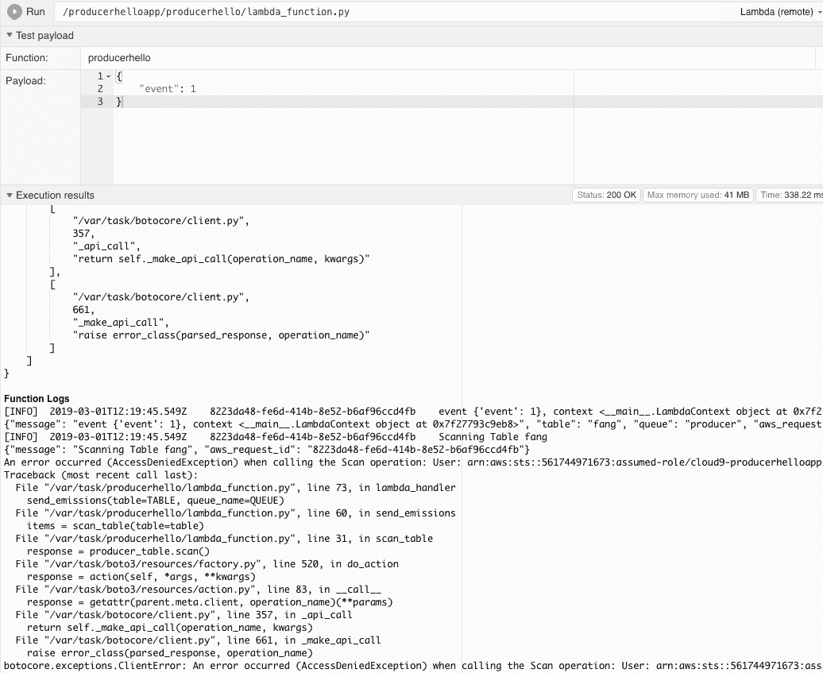Click the "_make_api_call", entry in JSON results
Image resolution: width=823 pixels, height=673 pixels.
[x=121, y=323]
